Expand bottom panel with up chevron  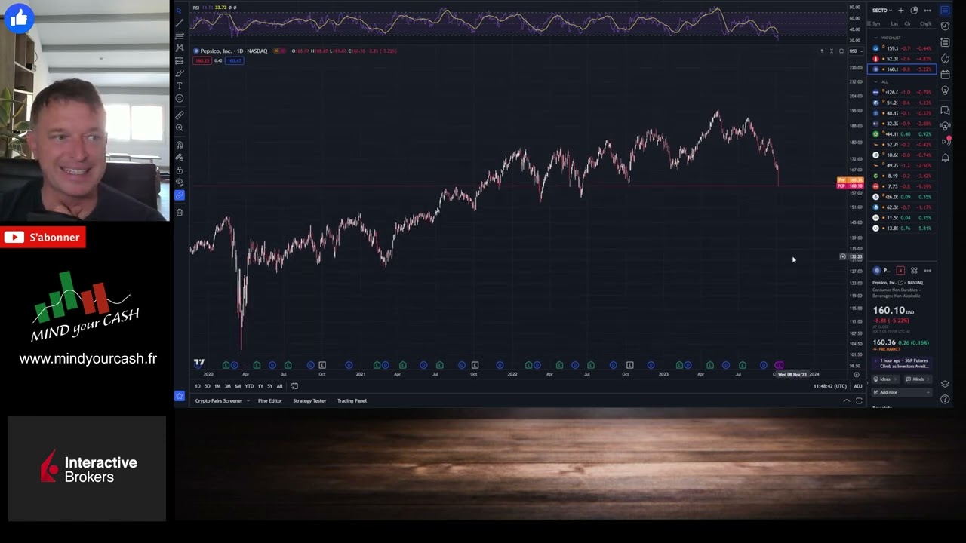846,401
